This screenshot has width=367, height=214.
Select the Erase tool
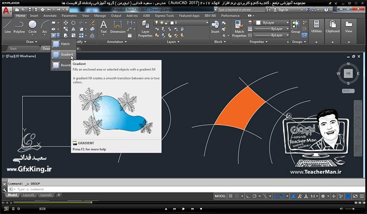click(x=93, y=23)
